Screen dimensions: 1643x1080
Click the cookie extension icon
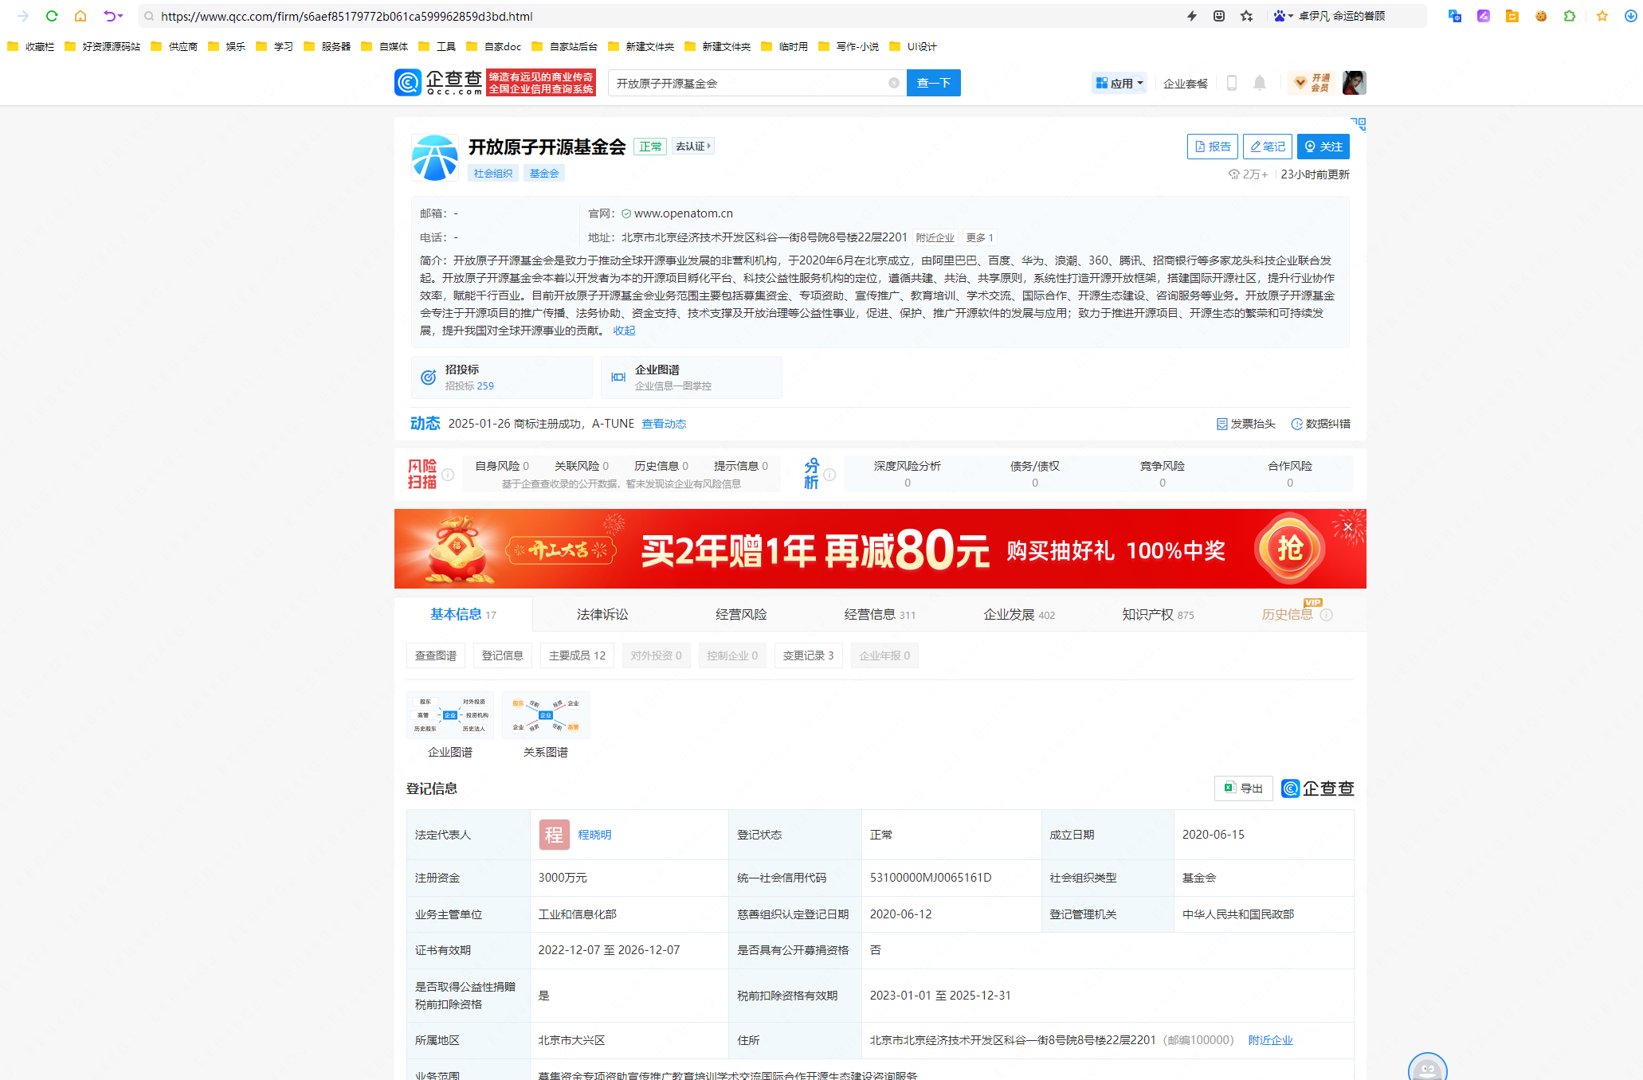click(x=1541, y=16)
